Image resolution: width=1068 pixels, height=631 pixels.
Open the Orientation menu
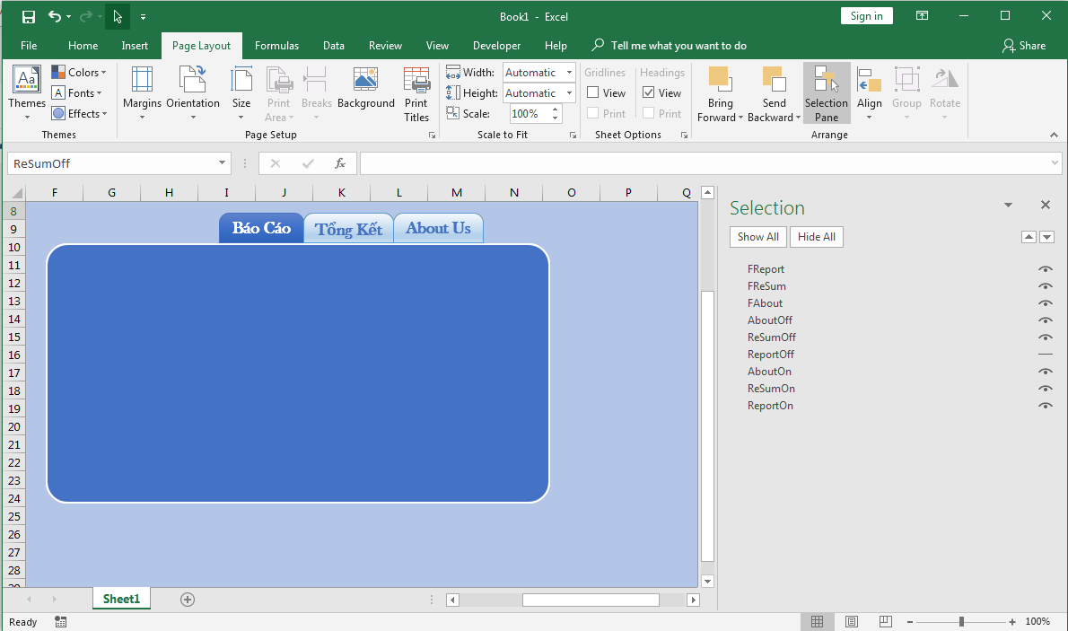coord(193,93)
